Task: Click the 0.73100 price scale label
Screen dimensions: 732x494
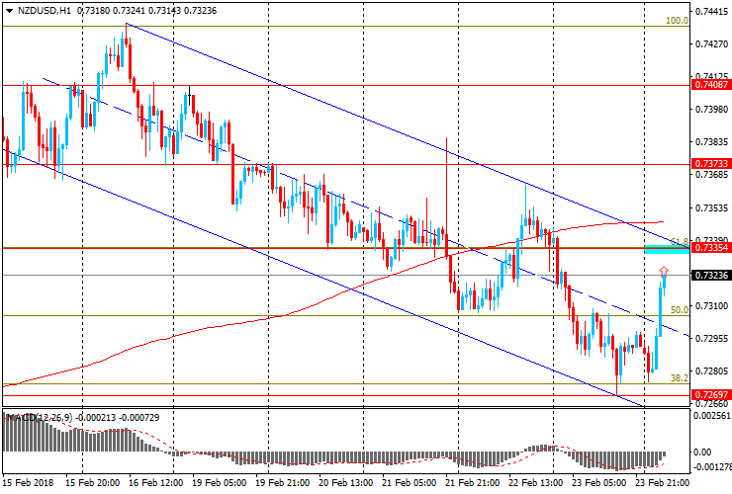Action: point(712,306)
